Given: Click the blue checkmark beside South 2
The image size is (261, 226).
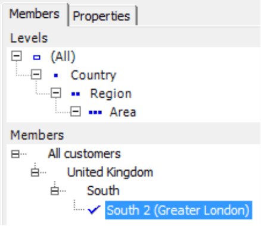Looking at the screenshot, I should pyautogui.click(x=94, y=210).
